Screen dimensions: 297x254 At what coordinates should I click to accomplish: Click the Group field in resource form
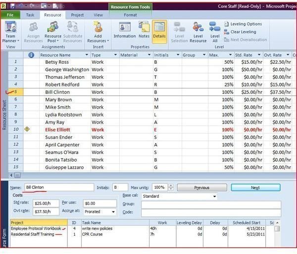pyautogui.click(x=211, y=205)
